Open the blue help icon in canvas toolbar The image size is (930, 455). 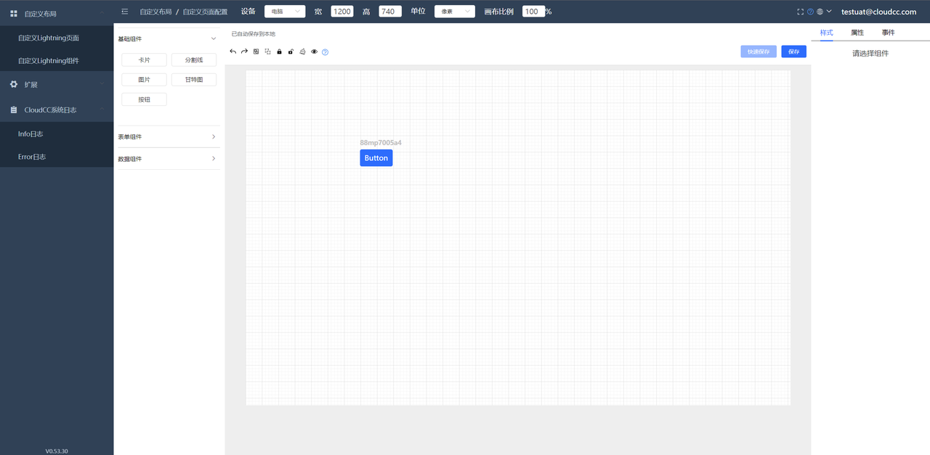[x=325, y=52]
